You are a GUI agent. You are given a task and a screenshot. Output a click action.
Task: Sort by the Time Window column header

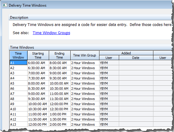(18, 55)
